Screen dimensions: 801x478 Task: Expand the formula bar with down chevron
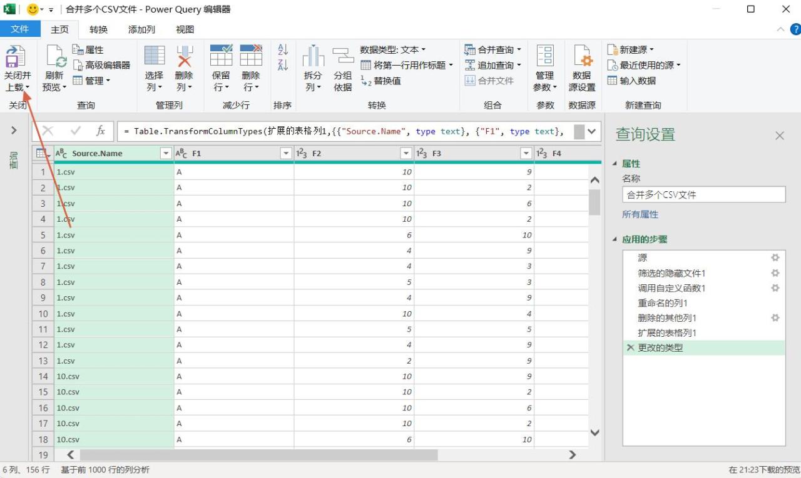(x=592, y=131)
